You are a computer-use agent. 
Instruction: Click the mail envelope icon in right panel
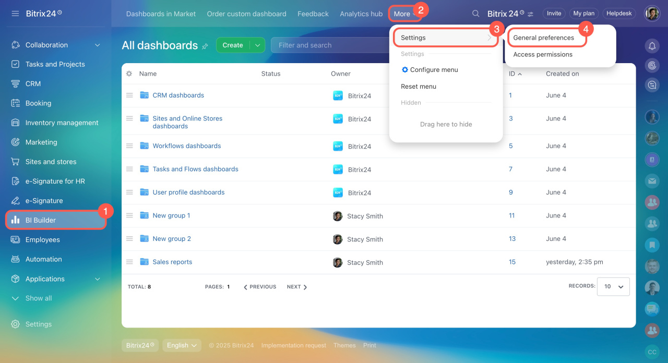pyautogui.click(x=652, y=181)
